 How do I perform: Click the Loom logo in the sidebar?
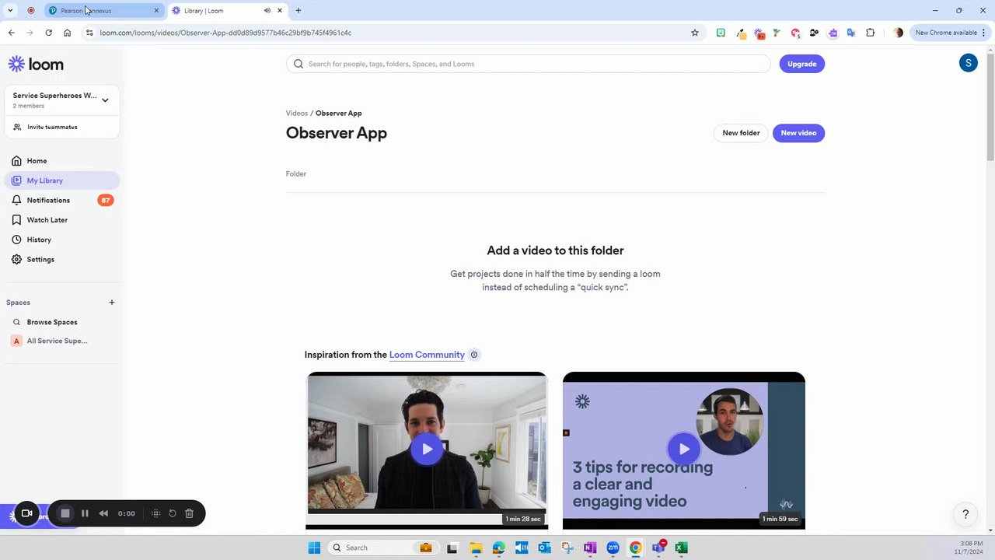(x=36, y=64)
